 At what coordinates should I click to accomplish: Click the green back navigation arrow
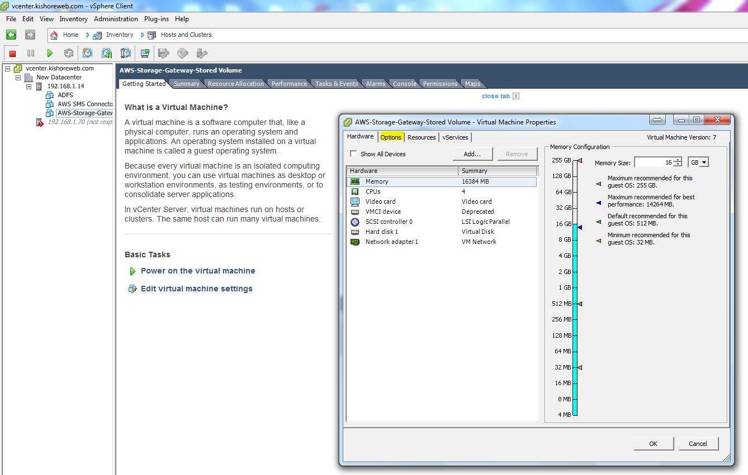tap(11, 35)
